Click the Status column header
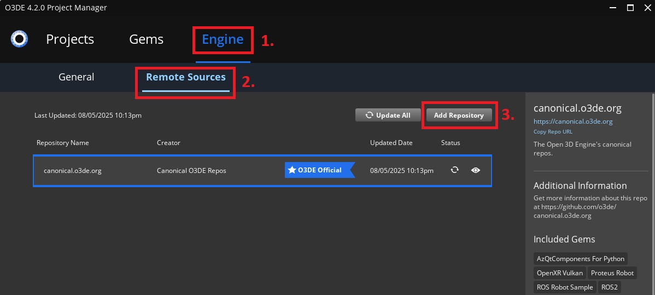 [451, 143]
